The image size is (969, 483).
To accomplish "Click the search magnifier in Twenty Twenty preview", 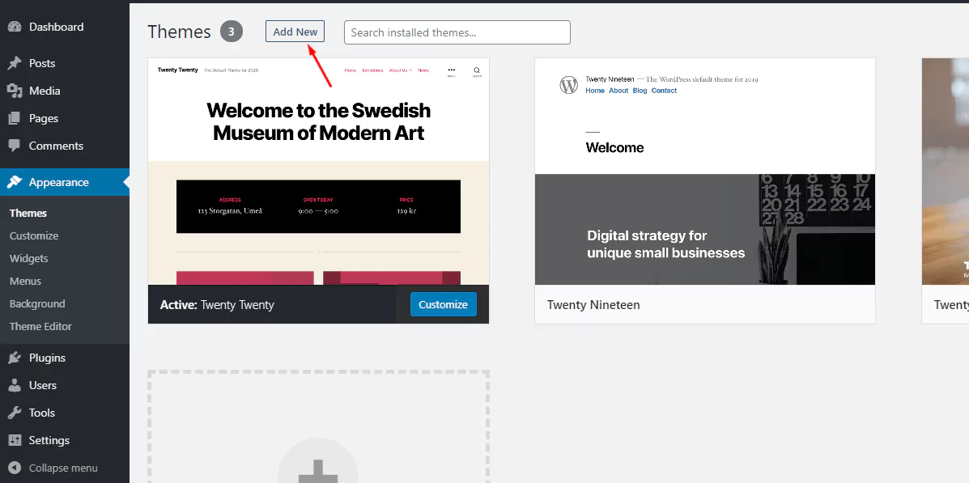I will tap(477, 70).
